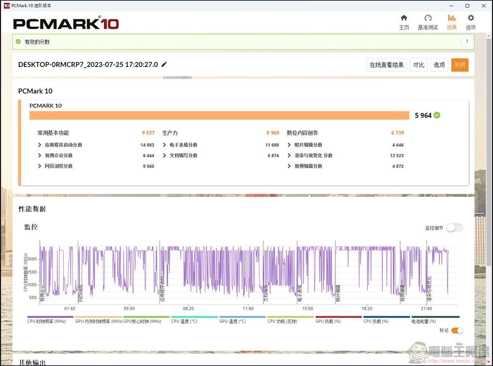This screenshot has width=493, height=366.
Task: Select CPU 负载 (%) legend item
Action: [x=387, y=320]
